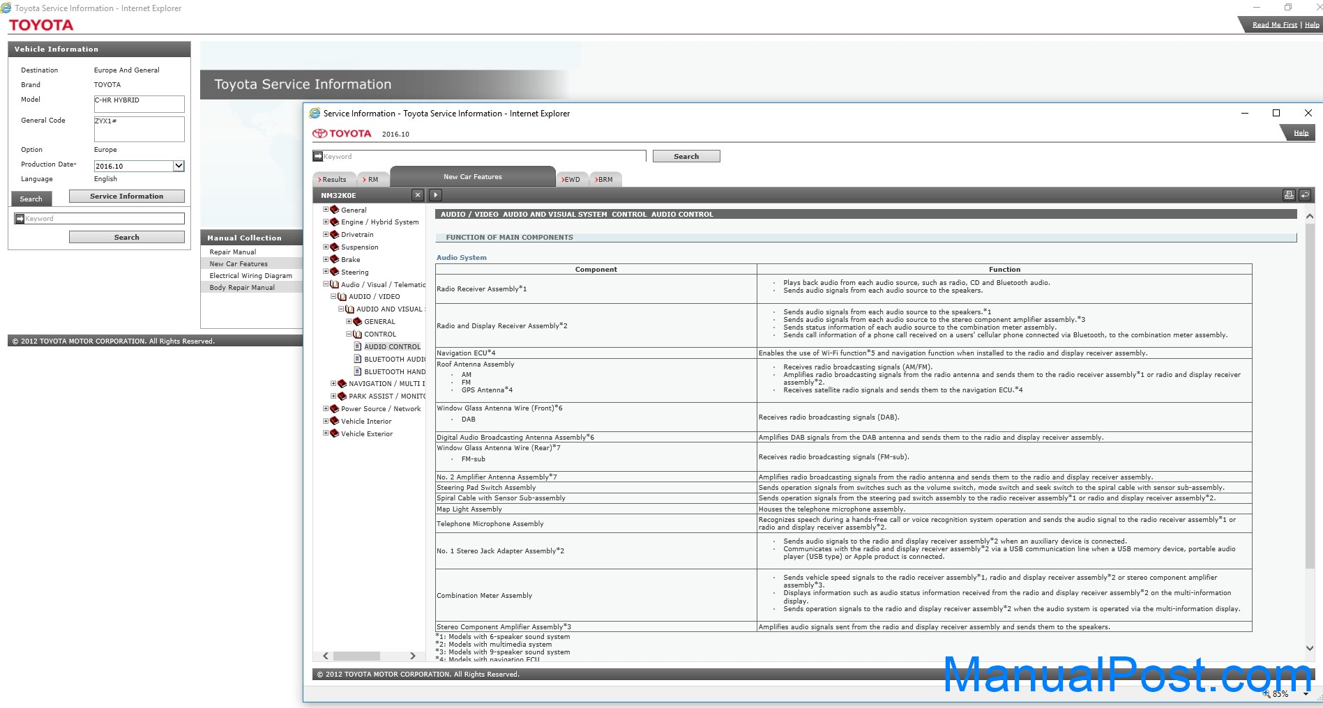Click the red book icon beside Drivetrain
Viewport: 1323px width, 708px height.
pos(335,234)
